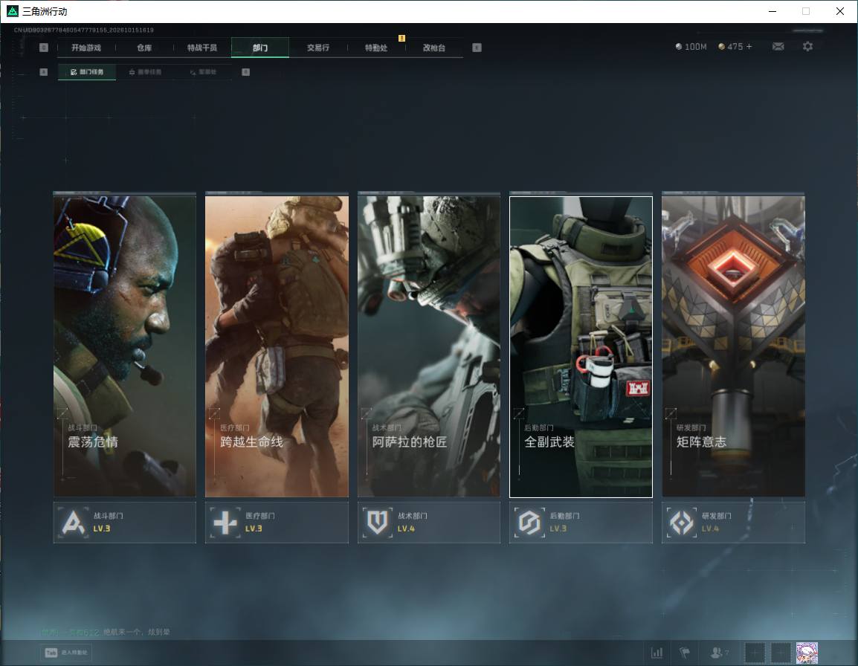Click the key-hint icon right of 改枪台
858x666 pixels.
[x=477, y=48]
